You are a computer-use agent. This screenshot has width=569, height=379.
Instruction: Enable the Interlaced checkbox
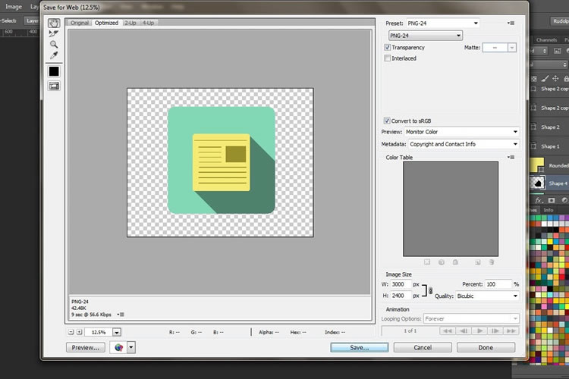point(388,58)
